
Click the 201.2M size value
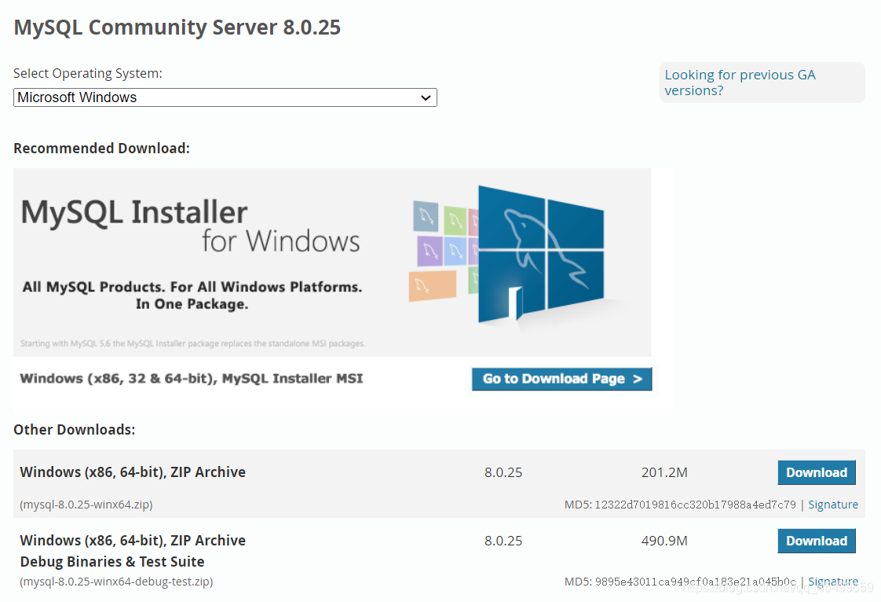point(664,472)
